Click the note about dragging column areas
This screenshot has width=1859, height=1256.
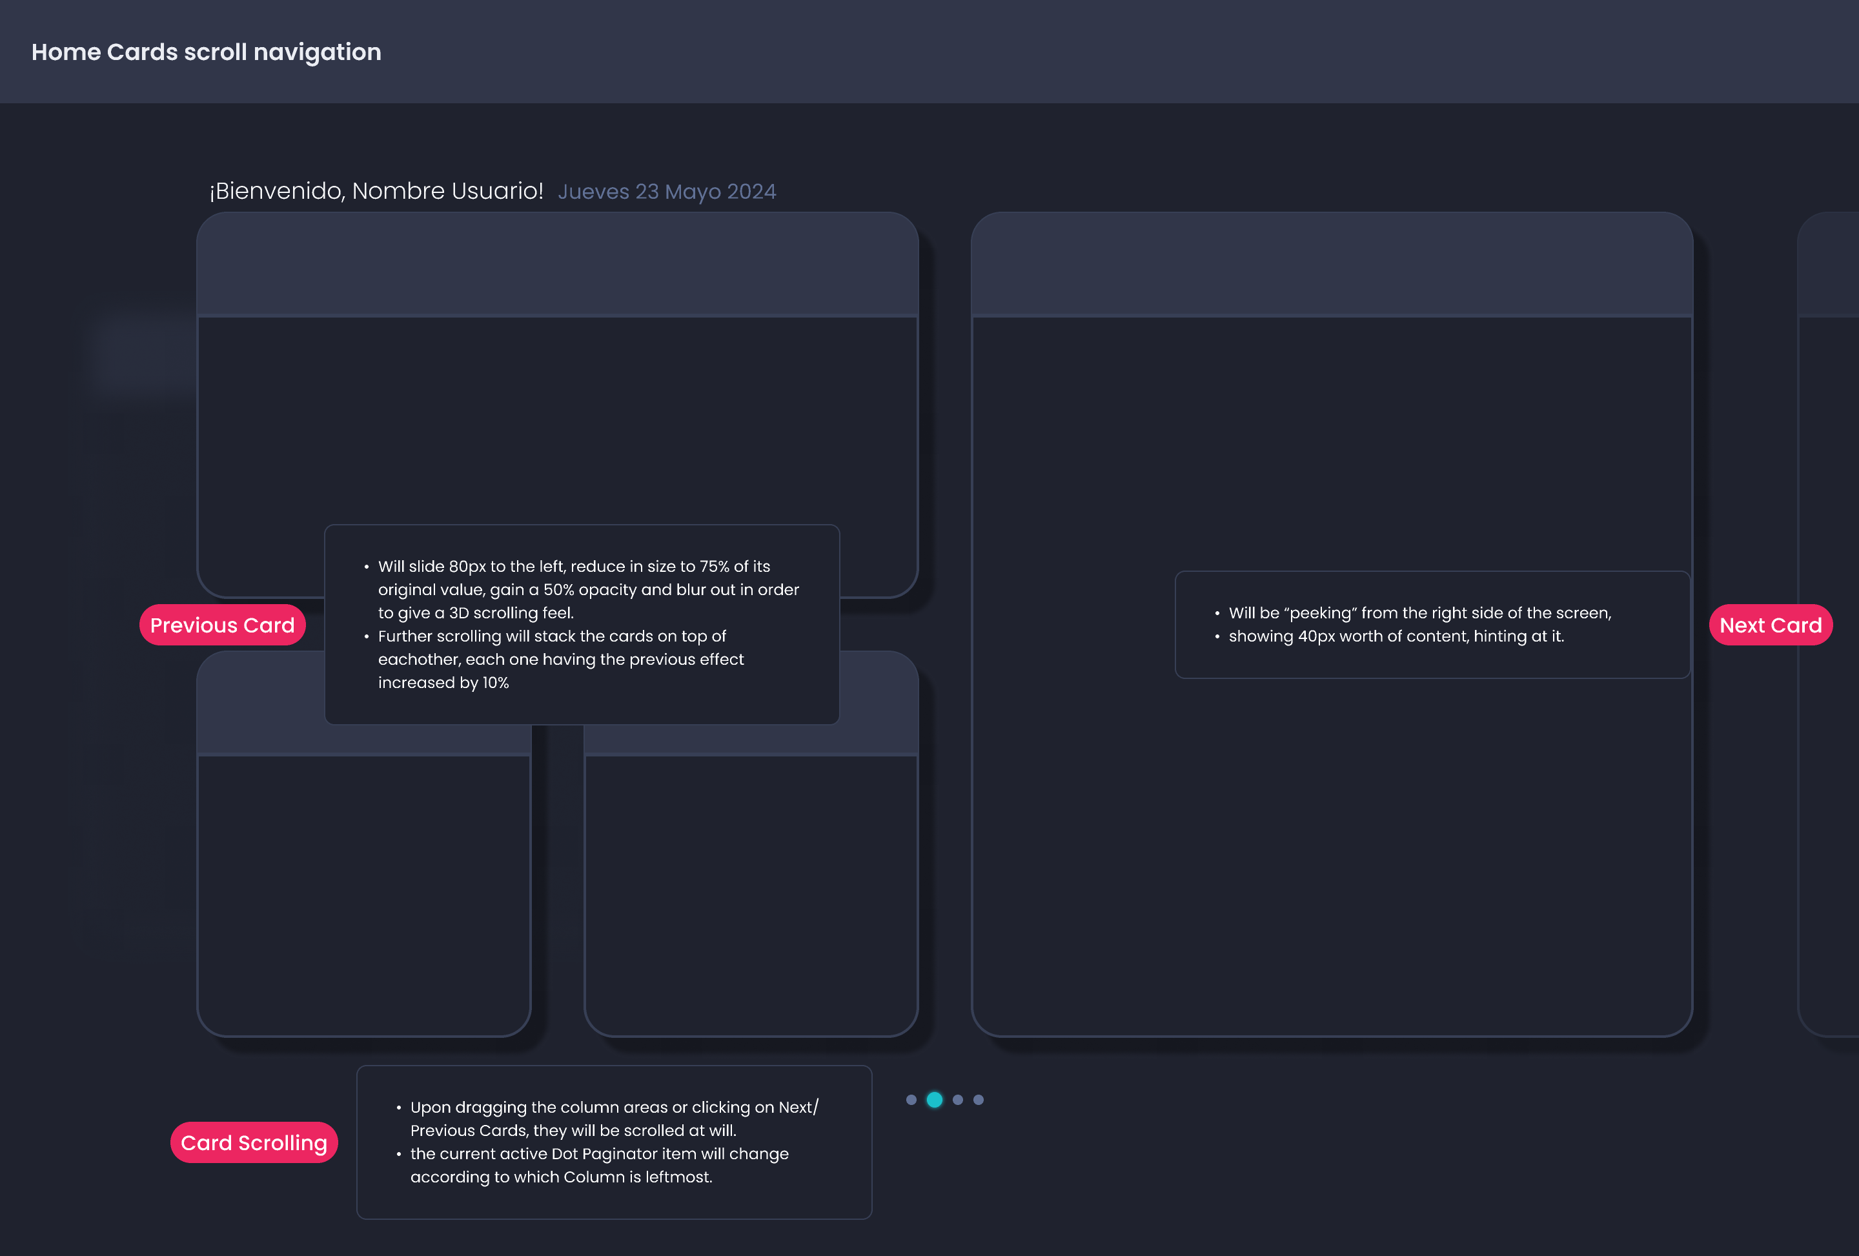[613, 1142]
